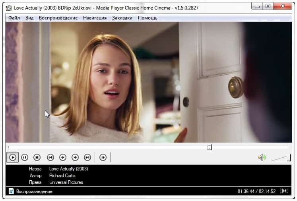Decrease playback speed button
This screenshot has width=297, height=201.
click(63, 157)
